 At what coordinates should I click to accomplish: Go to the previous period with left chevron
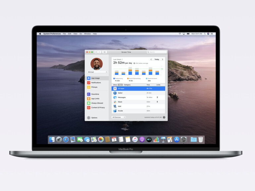coord(151,59)
